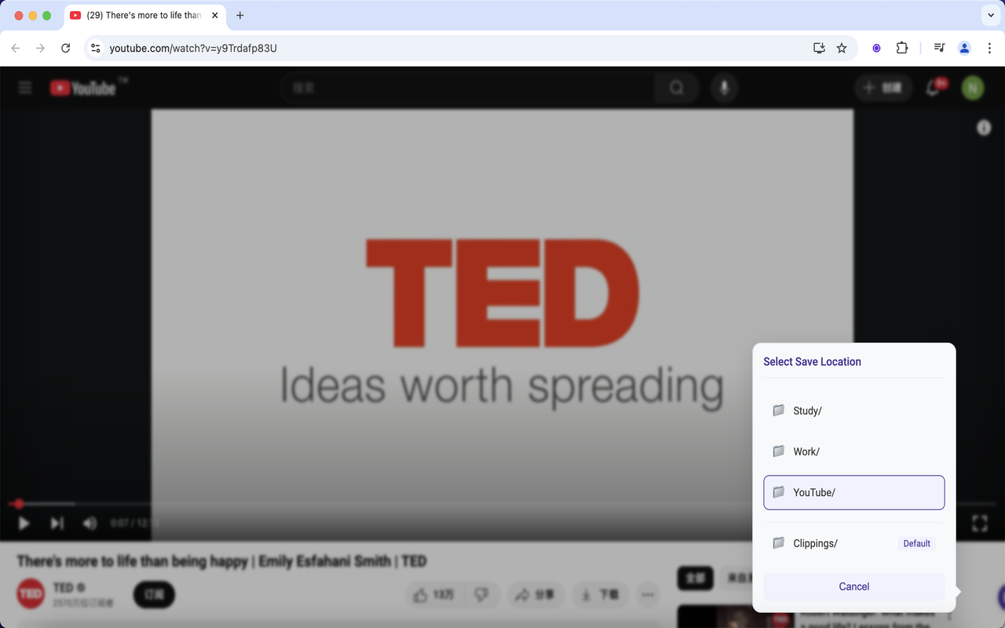Cancel the Select Save Location dialog
The image size is (1005, 628).
853,586
